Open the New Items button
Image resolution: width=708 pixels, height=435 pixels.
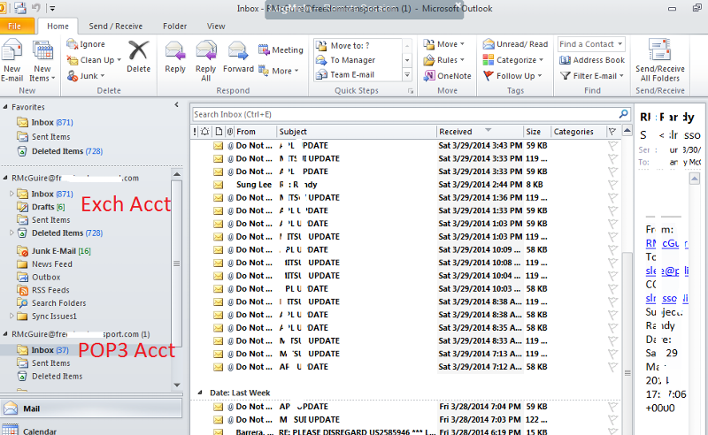[42, 61]
